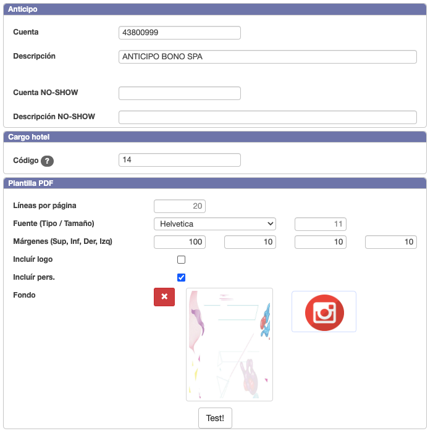Viewport: 433px width, 431px height.
Task: Click the help icon next to Código
Action: tap(47, 161)
